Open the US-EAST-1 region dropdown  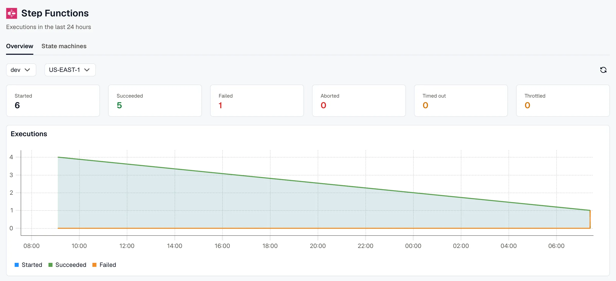pos(70,70)
